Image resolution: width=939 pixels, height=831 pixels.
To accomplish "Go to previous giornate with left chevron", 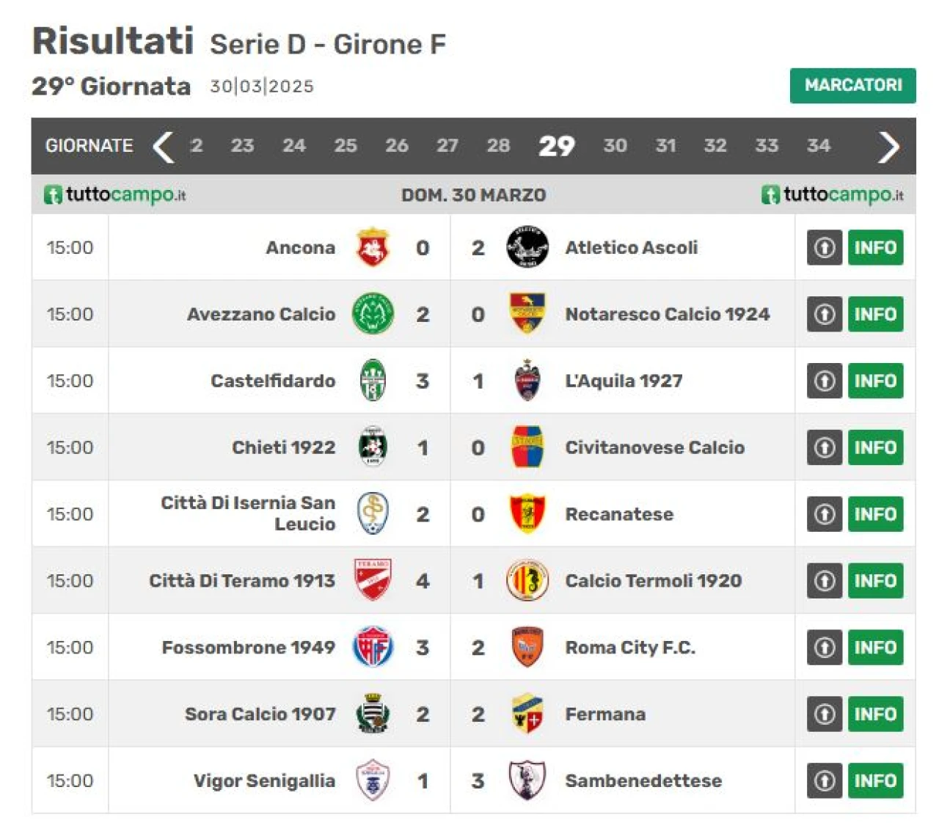I will pyautogui.click(x=163, y=147).
